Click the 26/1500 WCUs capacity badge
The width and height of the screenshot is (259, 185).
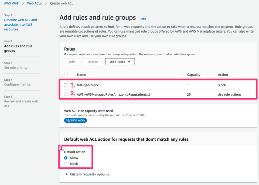[x=76, y=121]
